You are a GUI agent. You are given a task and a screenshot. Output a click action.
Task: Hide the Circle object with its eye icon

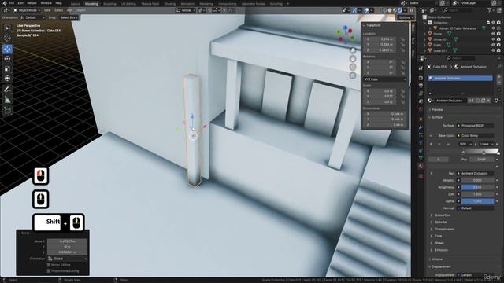click(494, 34)
